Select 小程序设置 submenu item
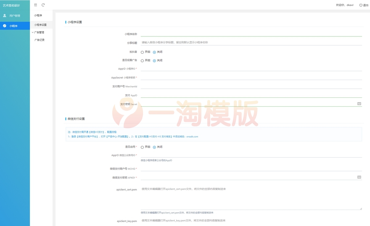The width and height of the screenshot is (370, 226). click(x=41, y=25)
